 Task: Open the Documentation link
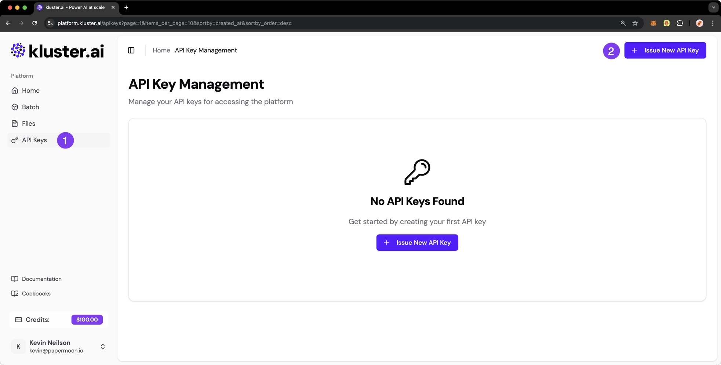[37, 279]
